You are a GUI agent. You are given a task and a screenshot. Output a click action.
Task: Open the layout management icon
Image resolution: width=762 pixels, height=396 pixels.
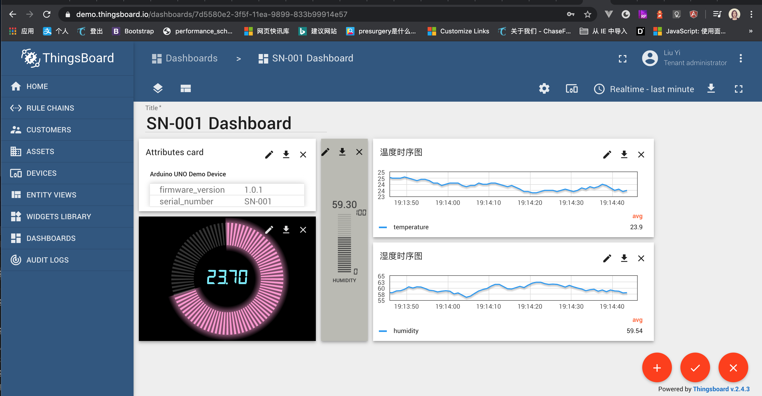pyautogui.click(x=185, y=88)
